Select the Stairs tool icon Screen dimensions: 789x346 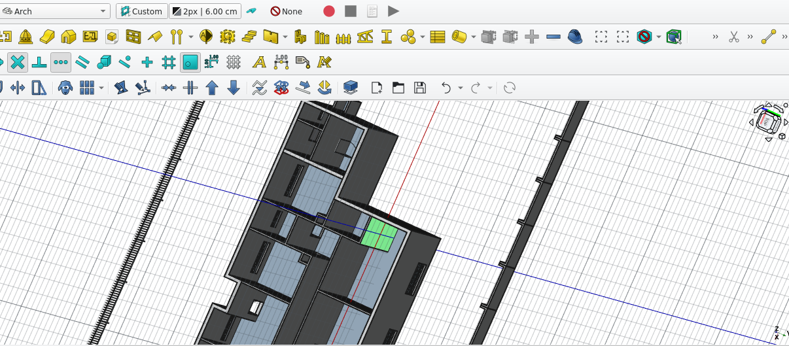pyautogui.click(x=249, y=37)
